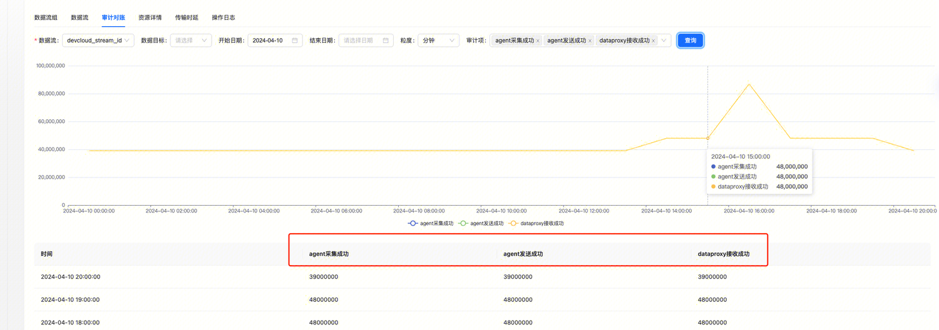
Task: Click the 15:00 data point on chart
Action: (707, 138)
